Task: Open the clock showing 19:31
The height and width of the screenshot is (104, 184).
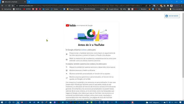Action: (x=176, y=102)
